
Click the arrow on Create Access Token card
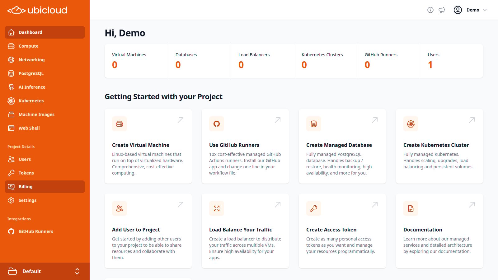[x=375, y=205]
